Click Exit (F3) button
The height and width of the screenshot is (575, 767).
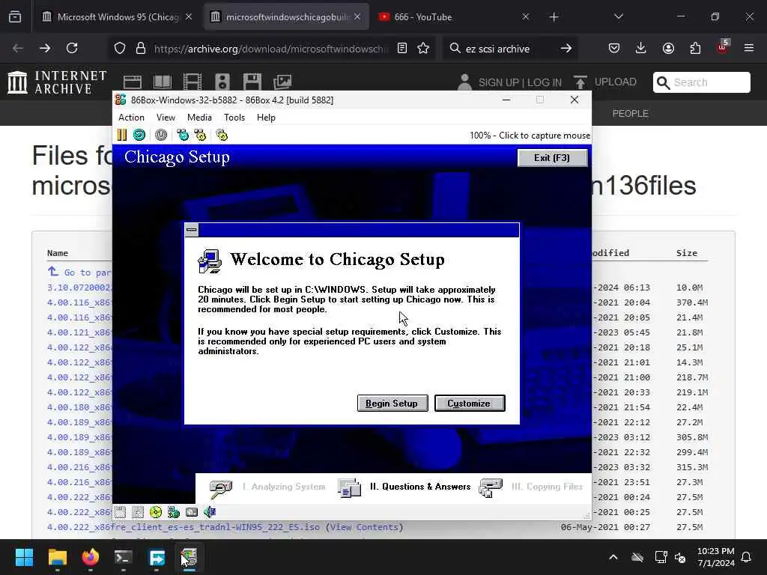(x=552, y=158)
